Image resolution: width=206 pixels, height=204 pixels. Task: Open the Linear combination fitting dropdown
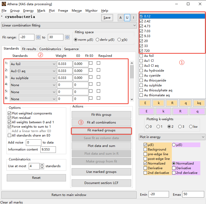69,25
